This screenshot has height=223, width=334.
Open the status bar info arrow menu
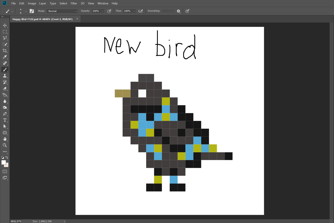coord(65,221)
